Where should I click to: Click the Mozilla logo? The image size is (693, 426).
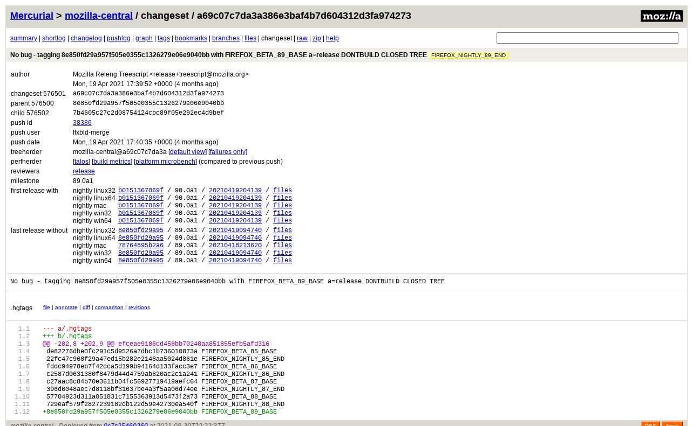(x=661, y=16)
